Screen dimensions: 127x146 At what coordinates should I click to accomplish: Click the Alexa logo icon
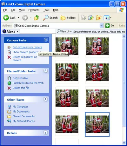click(x=4, y=32)
